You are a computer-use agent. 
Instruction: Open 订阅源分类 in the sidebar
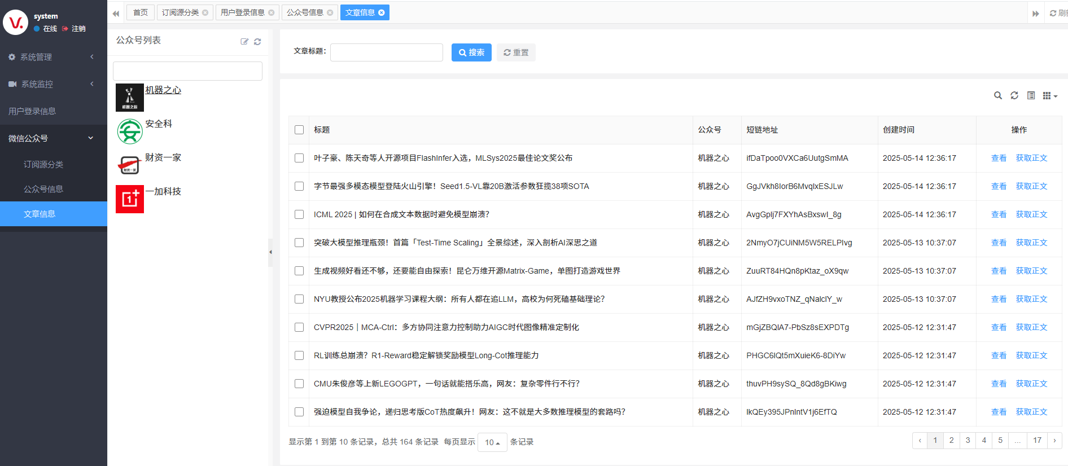pos(43,164)
